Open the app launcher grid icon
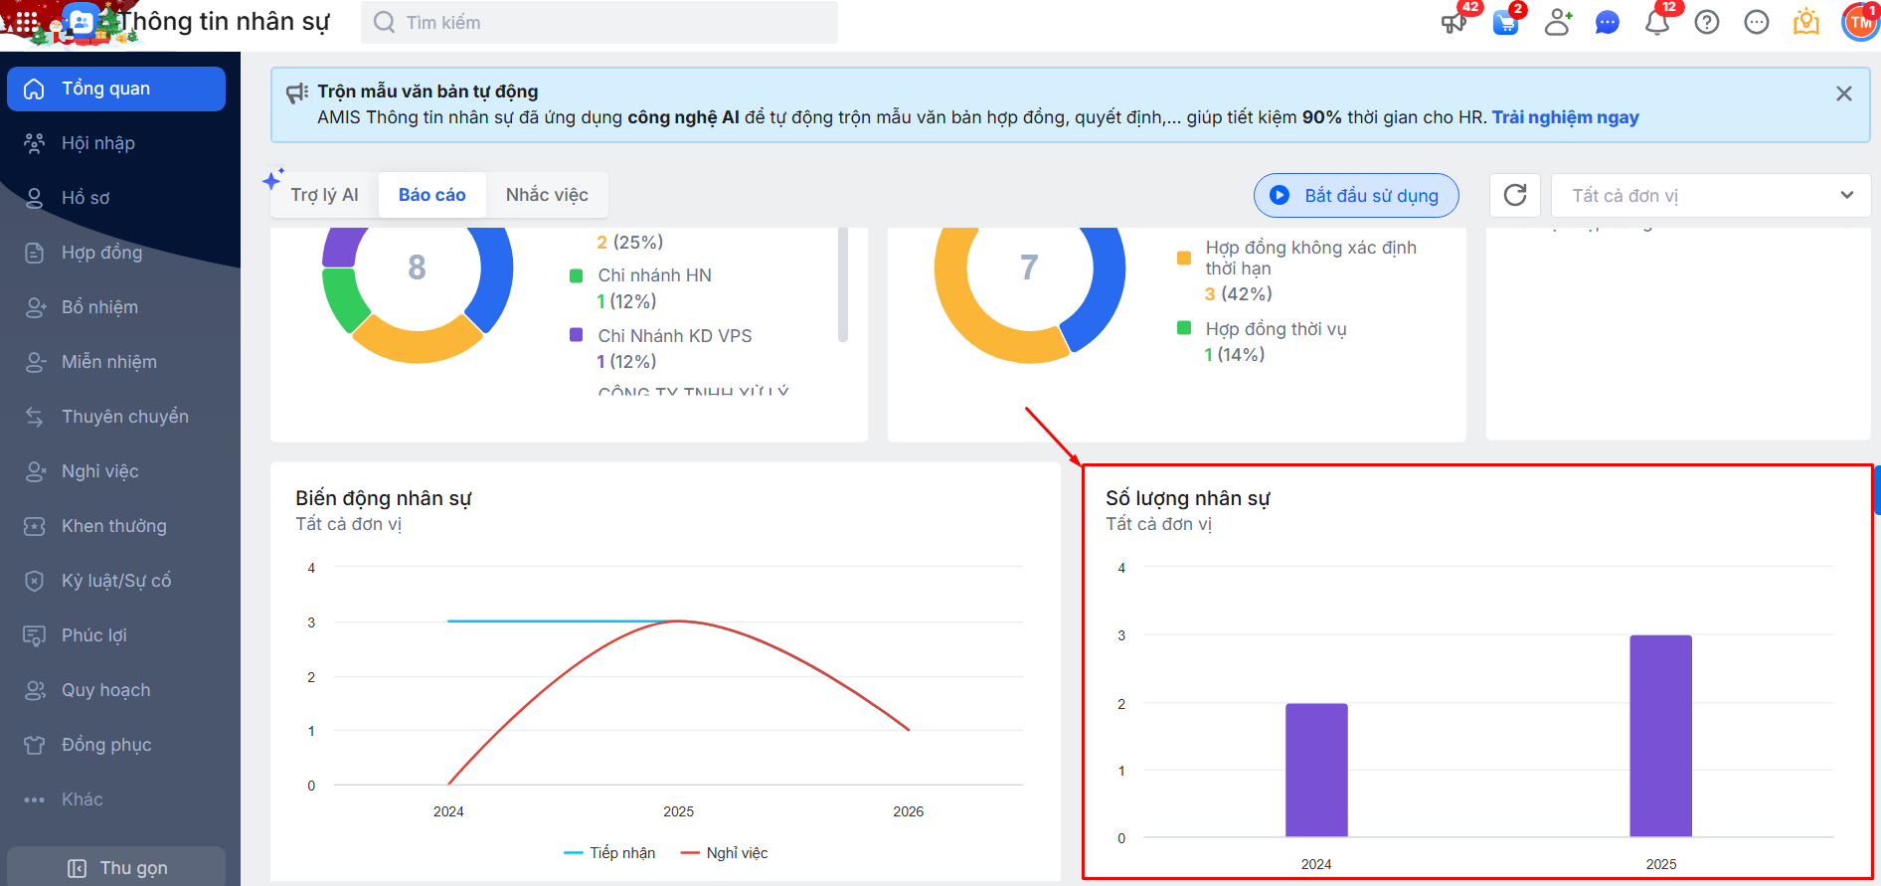The image size is (1881, 886). (26, 21)
